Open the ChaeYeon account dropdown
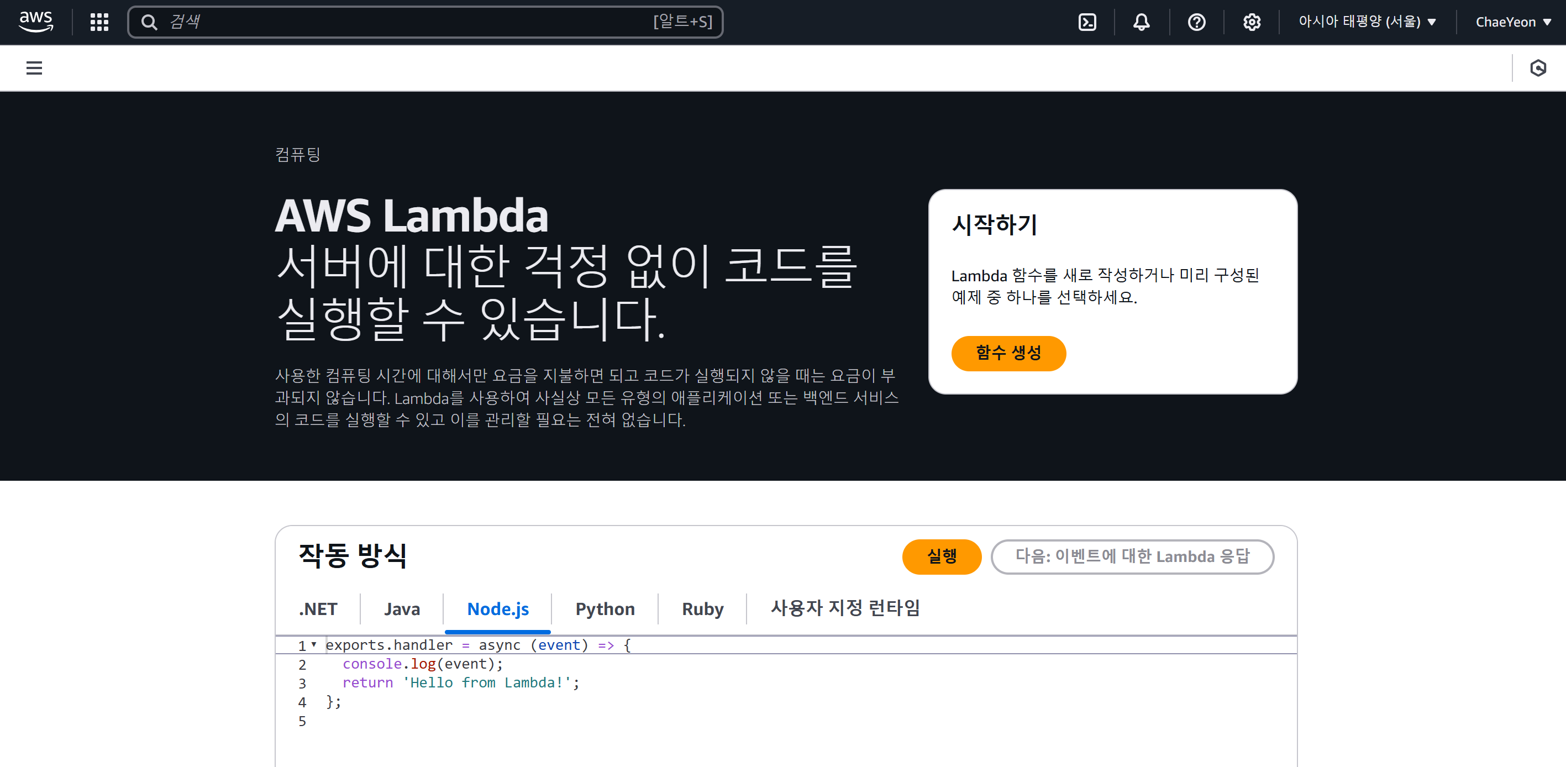This screenshot has height=767, width=1566. [1512, 21]
